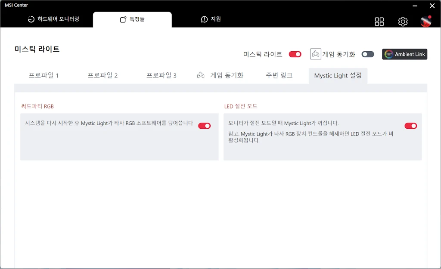
Task: Click the '모니터가 절전 모드일 때' description text
Action: [283, 123]
